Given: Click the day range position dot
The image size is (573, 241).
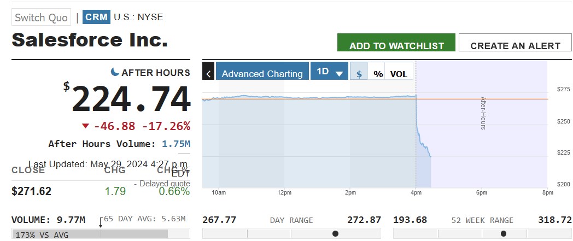Looking at the screenshot, I should tap(335, 233).
